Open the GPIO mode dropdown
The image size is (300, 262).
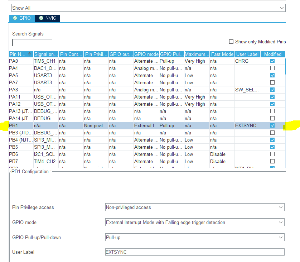pyautogui.click(x=195, y=222)
